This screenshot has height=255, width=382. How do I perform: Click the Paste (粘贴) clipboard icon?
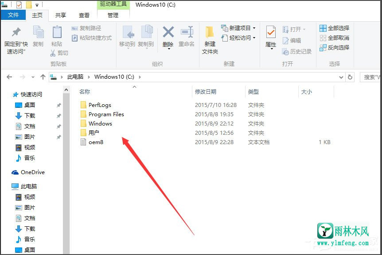point(57,32)
